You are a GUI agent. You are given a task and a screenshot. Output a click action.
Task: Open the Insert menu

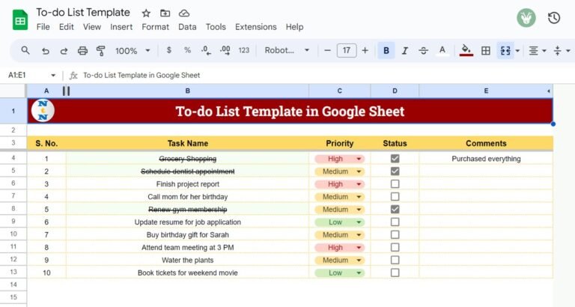[x=121, y=27]
